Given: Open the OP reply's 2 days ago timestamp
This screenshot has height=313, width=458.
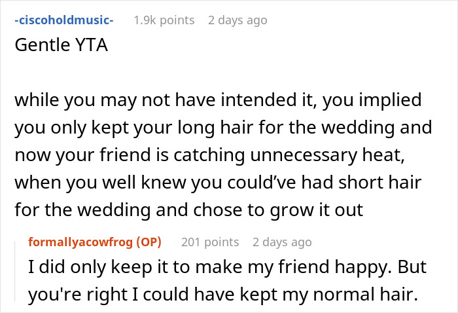Looking at the screenshot, I should (x=282, y=242).
